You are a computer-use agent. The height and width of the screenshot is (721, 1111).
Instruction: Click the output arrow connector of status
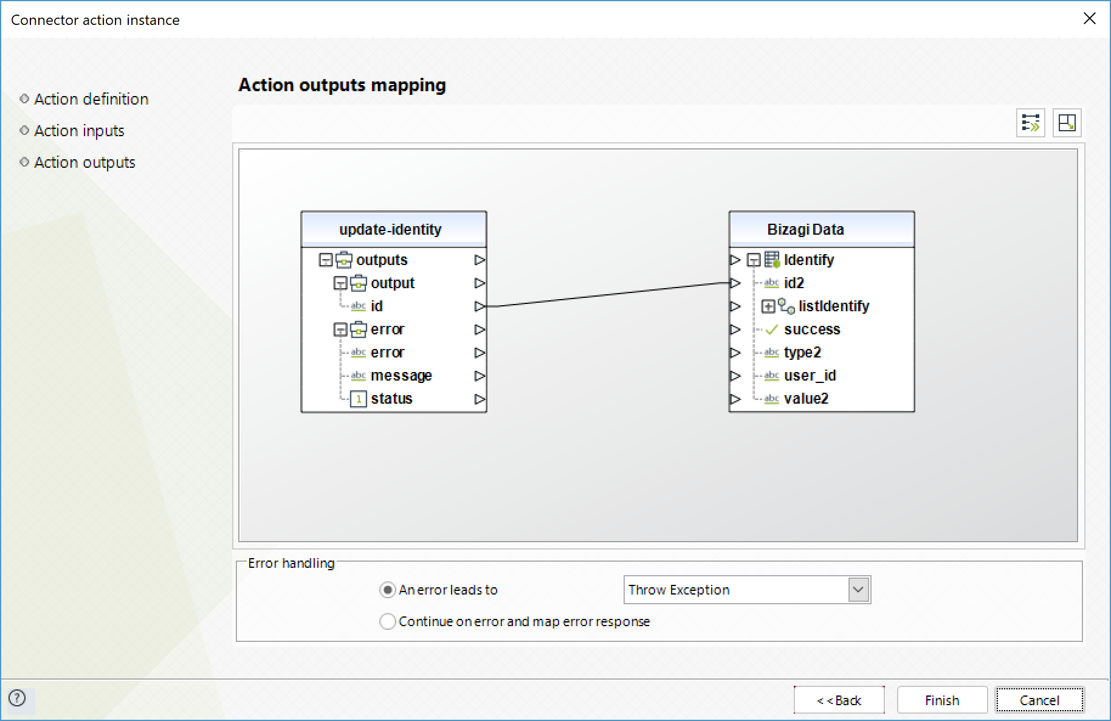tap(480, 399)
